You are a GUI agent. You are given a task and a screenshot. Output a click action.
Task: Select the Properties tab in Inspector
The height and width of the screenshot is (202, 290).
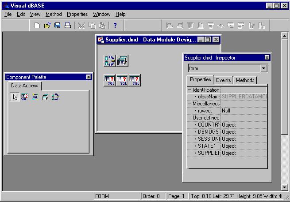click(200, 79)
